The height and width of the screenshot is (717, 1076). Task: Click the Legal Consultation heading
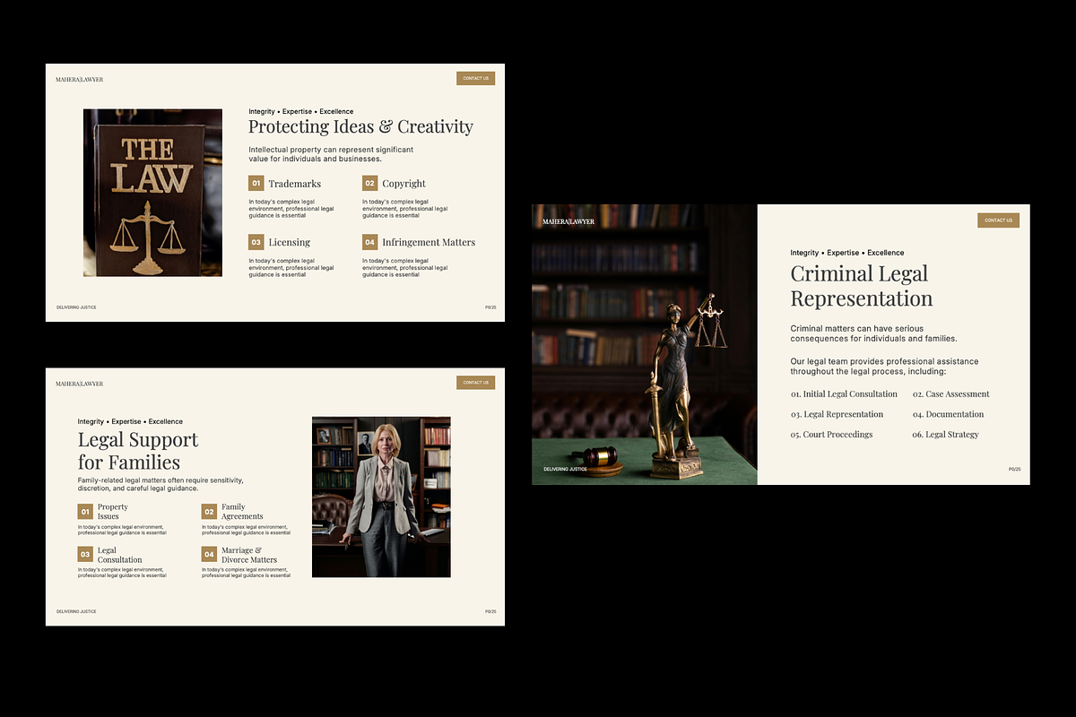click(x=120, y=555)
